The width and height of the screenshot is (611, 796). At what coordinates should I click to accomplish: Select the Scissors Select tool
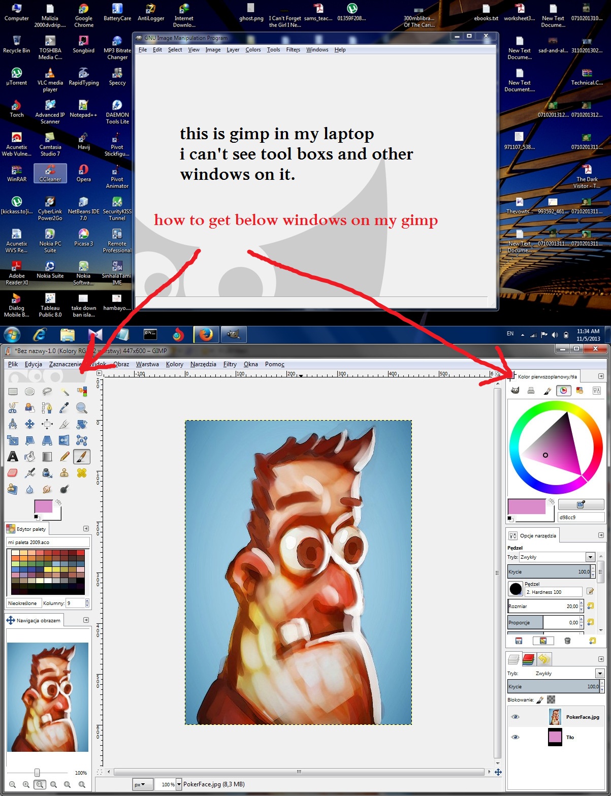pos(13,407)
